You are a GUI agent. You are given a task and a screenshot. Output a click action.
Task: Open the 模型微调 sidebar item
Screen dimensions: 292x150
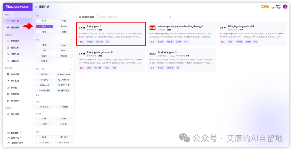[x=18, y=27]
